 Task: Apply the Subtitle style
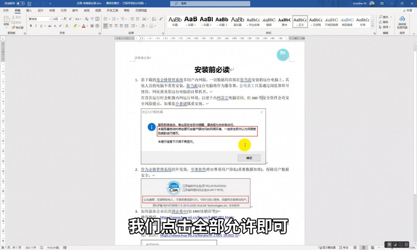[237, 21]
